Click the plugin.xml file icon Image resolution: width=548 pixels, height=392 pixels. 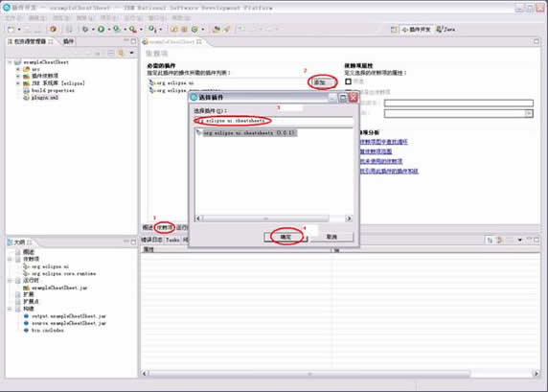click(x=26, y=98)
